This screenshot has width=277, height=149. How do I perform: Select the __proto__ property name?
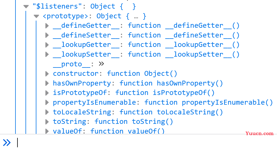72,64
